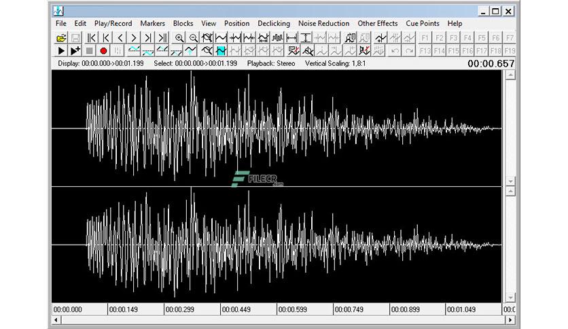Click lower channel scrollbar up arrow
This screenshot has height=329, width=568.
(510, 191)
